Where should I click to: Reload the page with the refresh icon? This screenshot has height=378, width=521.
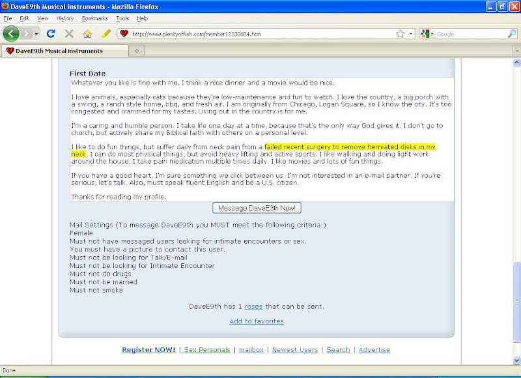tap(51, 34)
